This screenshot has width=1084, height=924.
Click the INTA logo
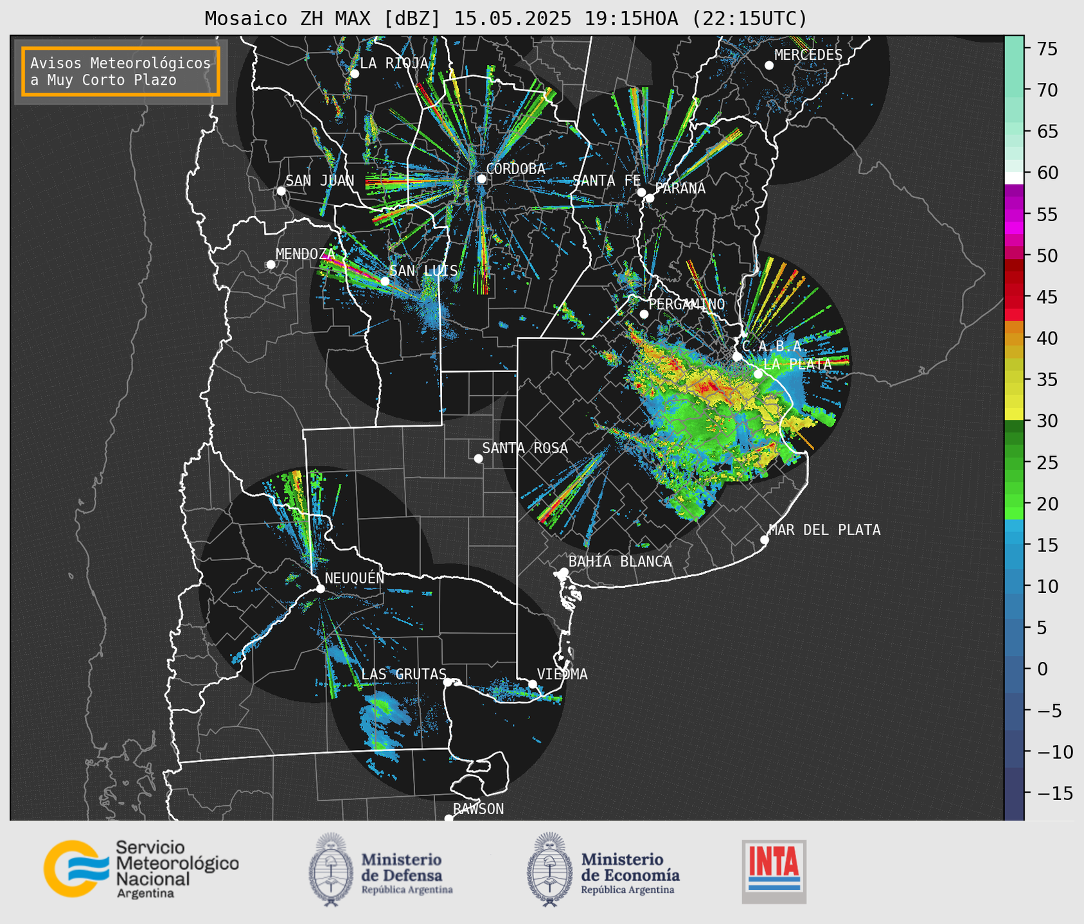click(x=774, y=871)
